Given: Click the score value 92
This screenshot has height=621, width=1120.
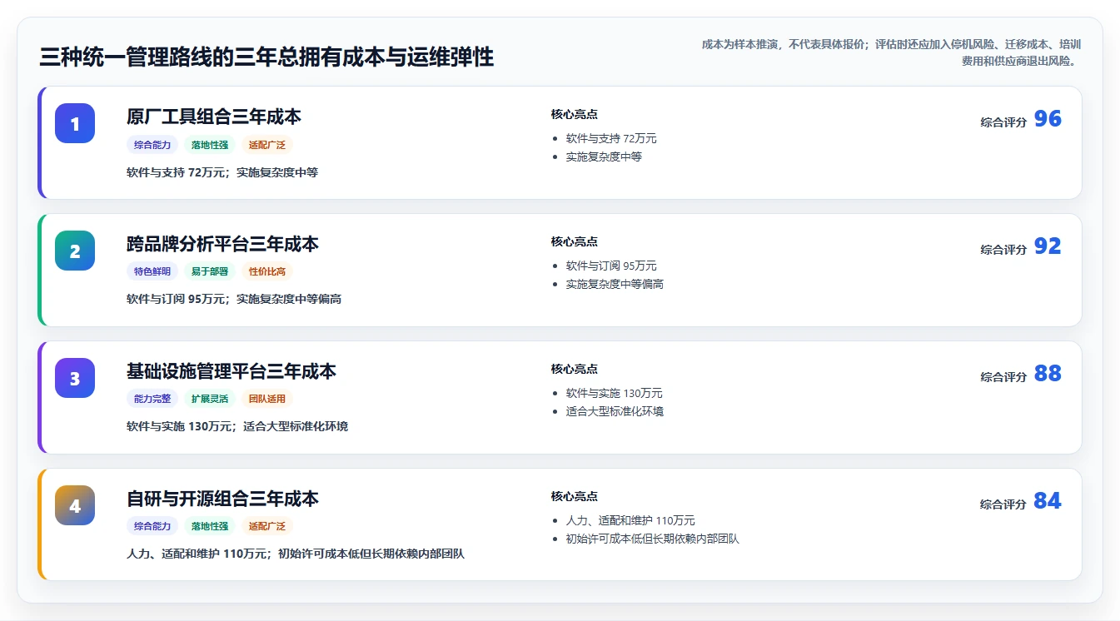Looking at the screenshot, I should click(1048, 246).
